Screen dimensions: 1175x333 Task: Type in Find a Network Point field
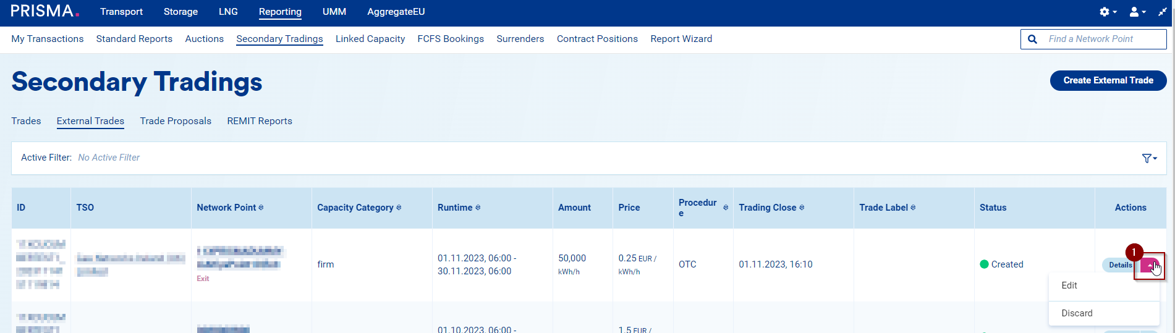click(1103, 39)
